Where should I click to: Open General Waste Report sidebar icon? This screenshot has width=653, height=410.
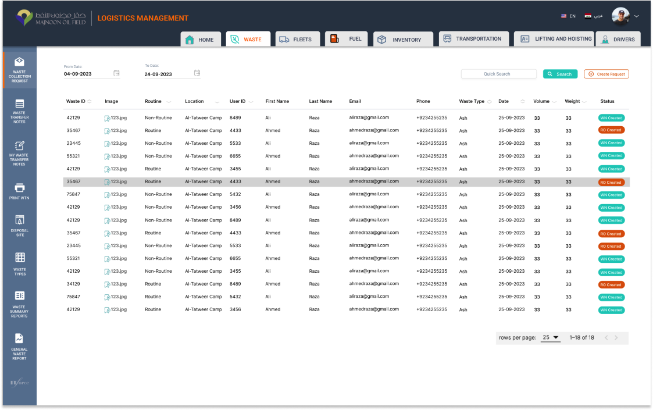click(x=19, y=338)
